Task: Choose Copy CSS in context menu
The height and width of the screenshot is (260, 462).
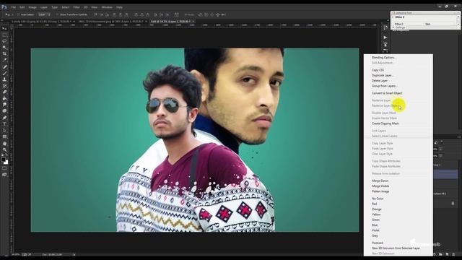Action: tap(378, 70)
